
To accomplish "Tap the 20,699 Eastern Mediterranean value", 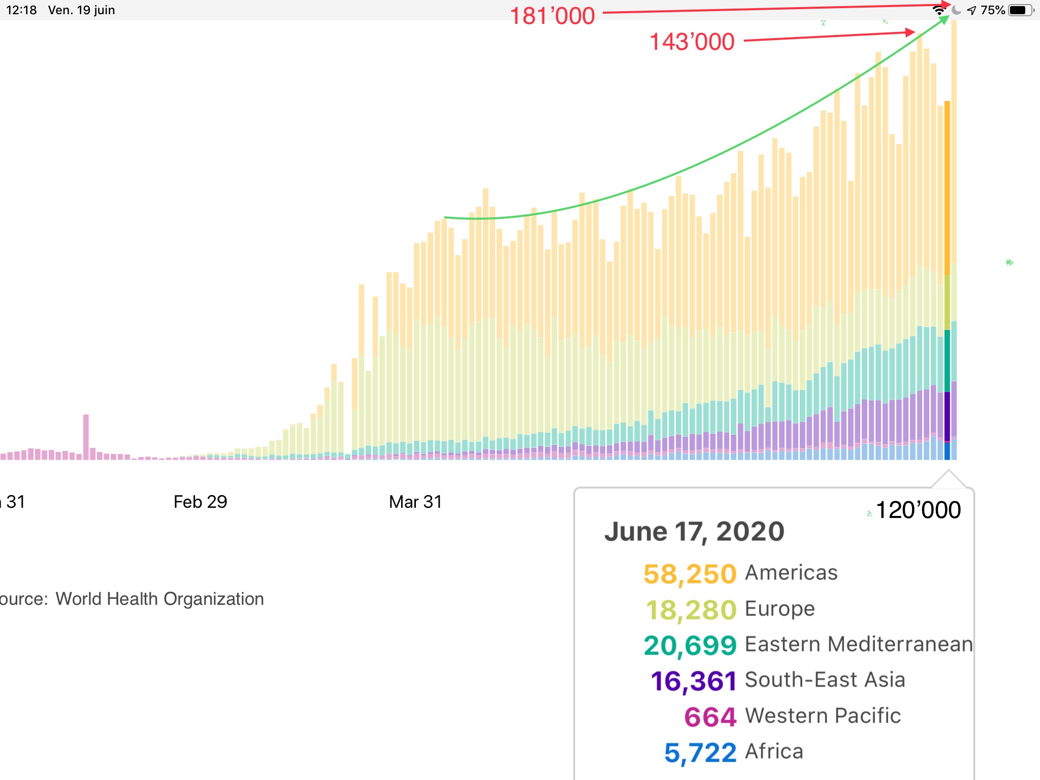I will pyautogui.click(x=690, y=645).
